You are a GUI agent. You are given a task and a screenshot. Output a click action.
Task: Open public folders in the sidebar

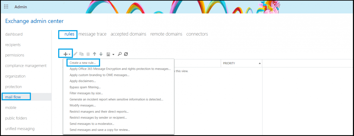16,118
